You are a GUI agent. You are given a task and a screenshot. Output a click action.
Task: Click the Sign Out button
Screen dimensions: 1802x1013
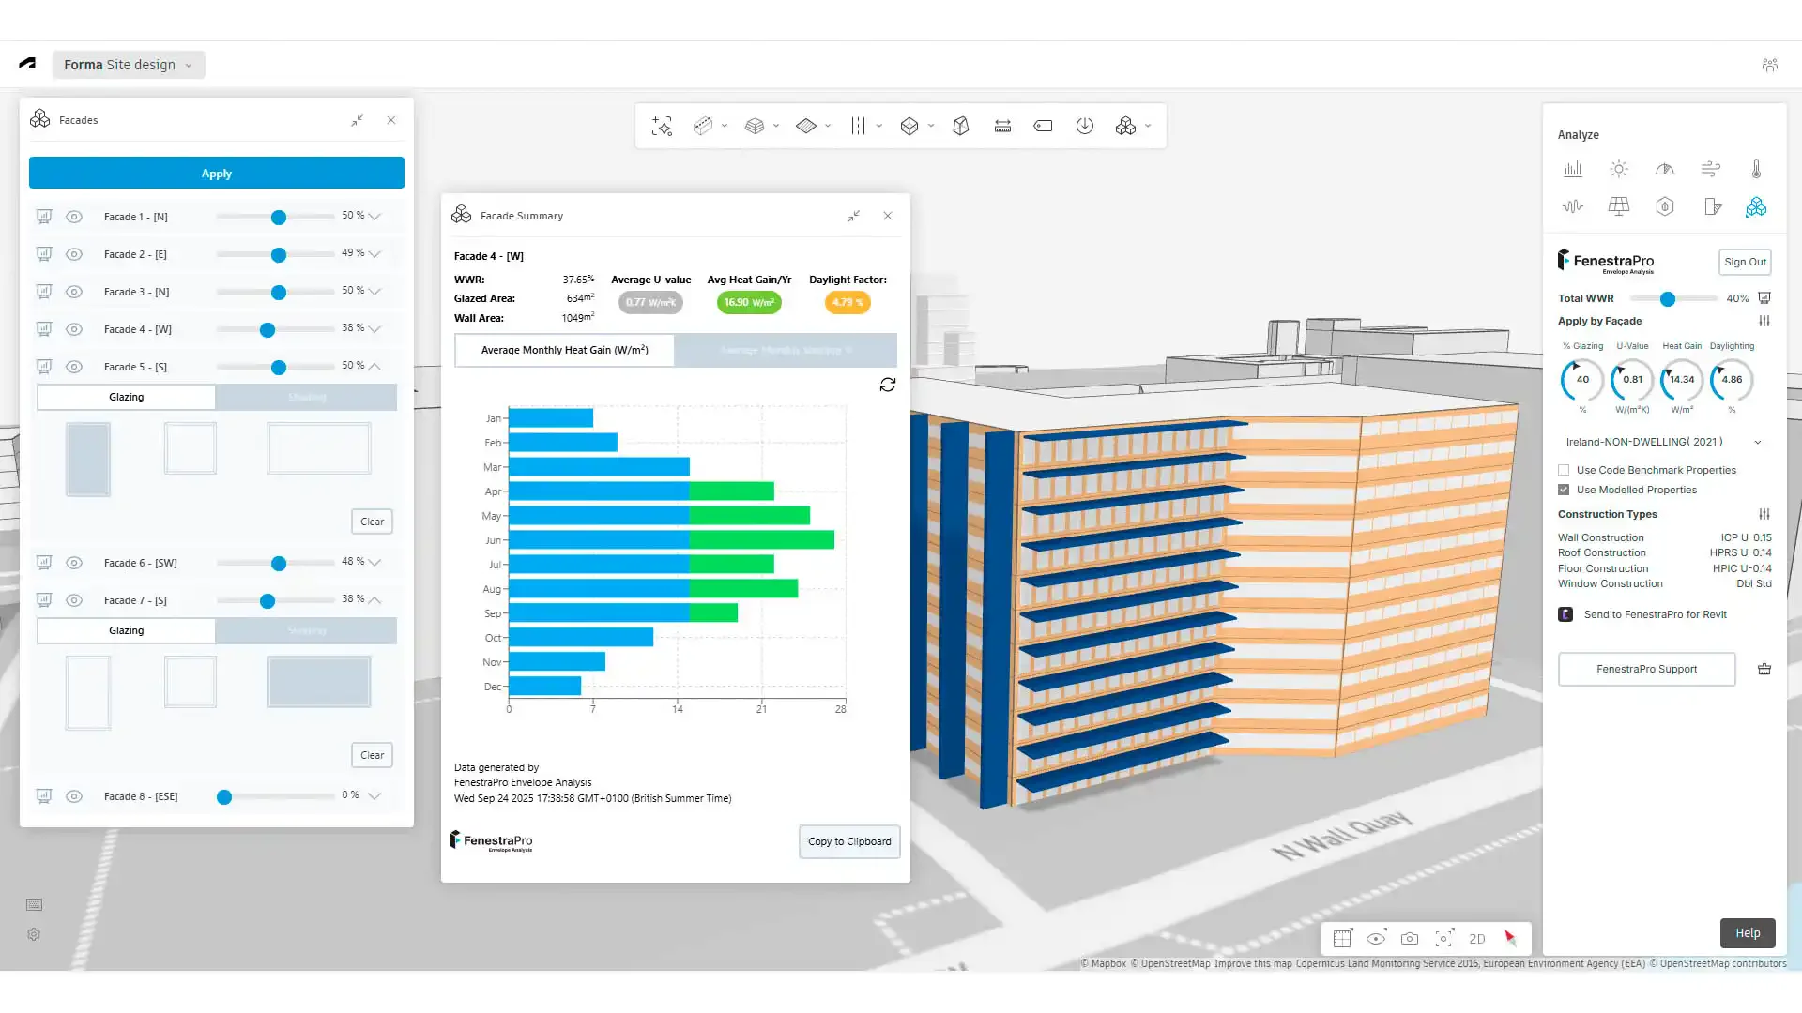click(x=1745, y=262)
